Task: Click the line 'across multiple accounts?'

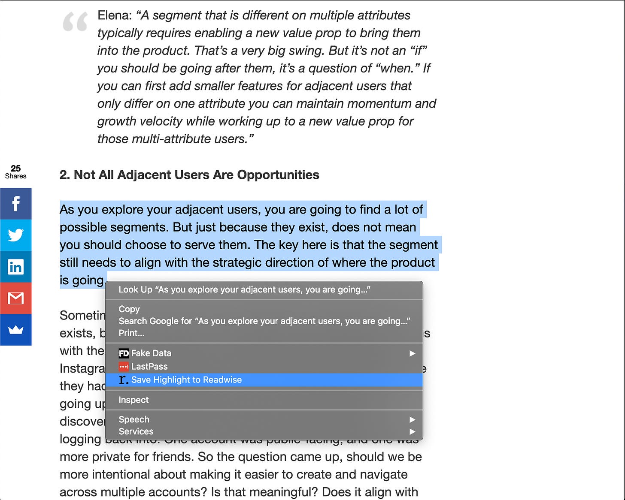Action: coord(239,492)
